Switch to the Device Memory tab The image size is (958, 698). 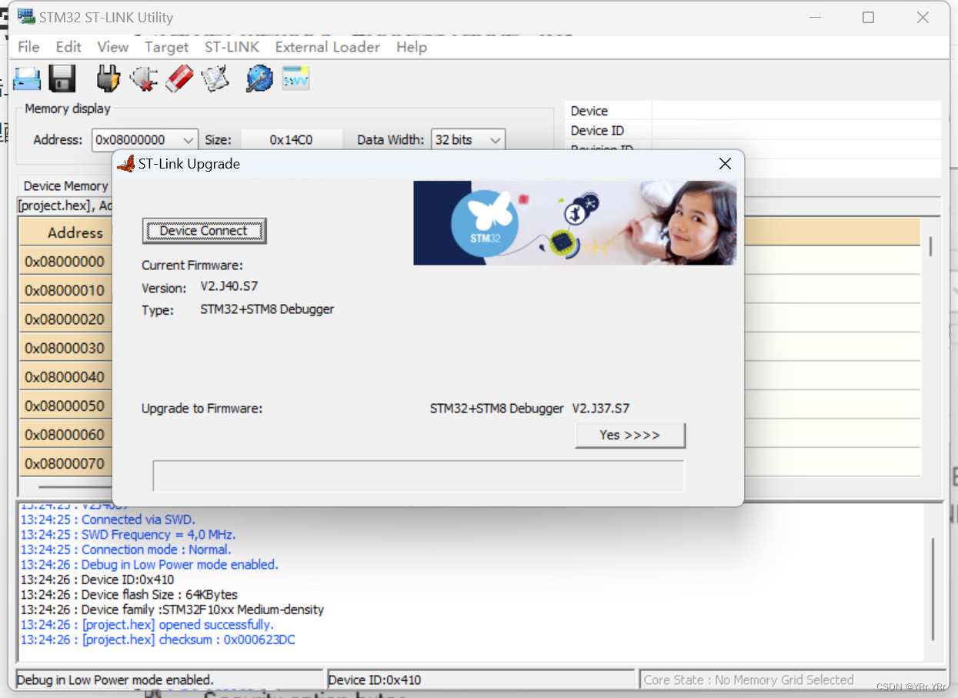tap(65, 185)
